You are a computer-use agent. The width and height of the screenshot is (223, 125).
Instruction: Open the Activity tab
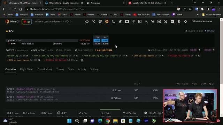pyautogui.click(x=82, y=69)
